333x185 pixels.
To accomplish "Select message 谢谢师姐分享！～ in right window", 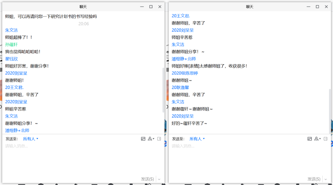I will coord(188,52).
